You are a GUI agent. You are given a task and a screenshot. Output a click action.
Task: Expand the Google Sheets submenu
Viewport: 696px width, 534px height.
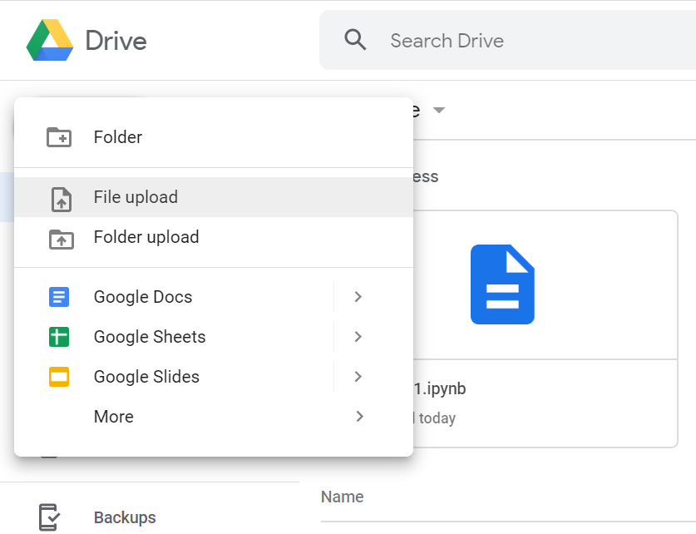(358, 337)
